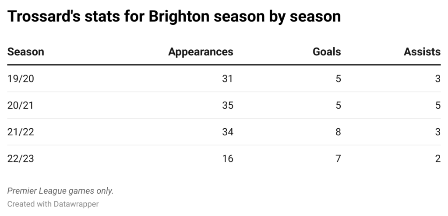
Task: Click the Season column header
Action: (26, 52)
